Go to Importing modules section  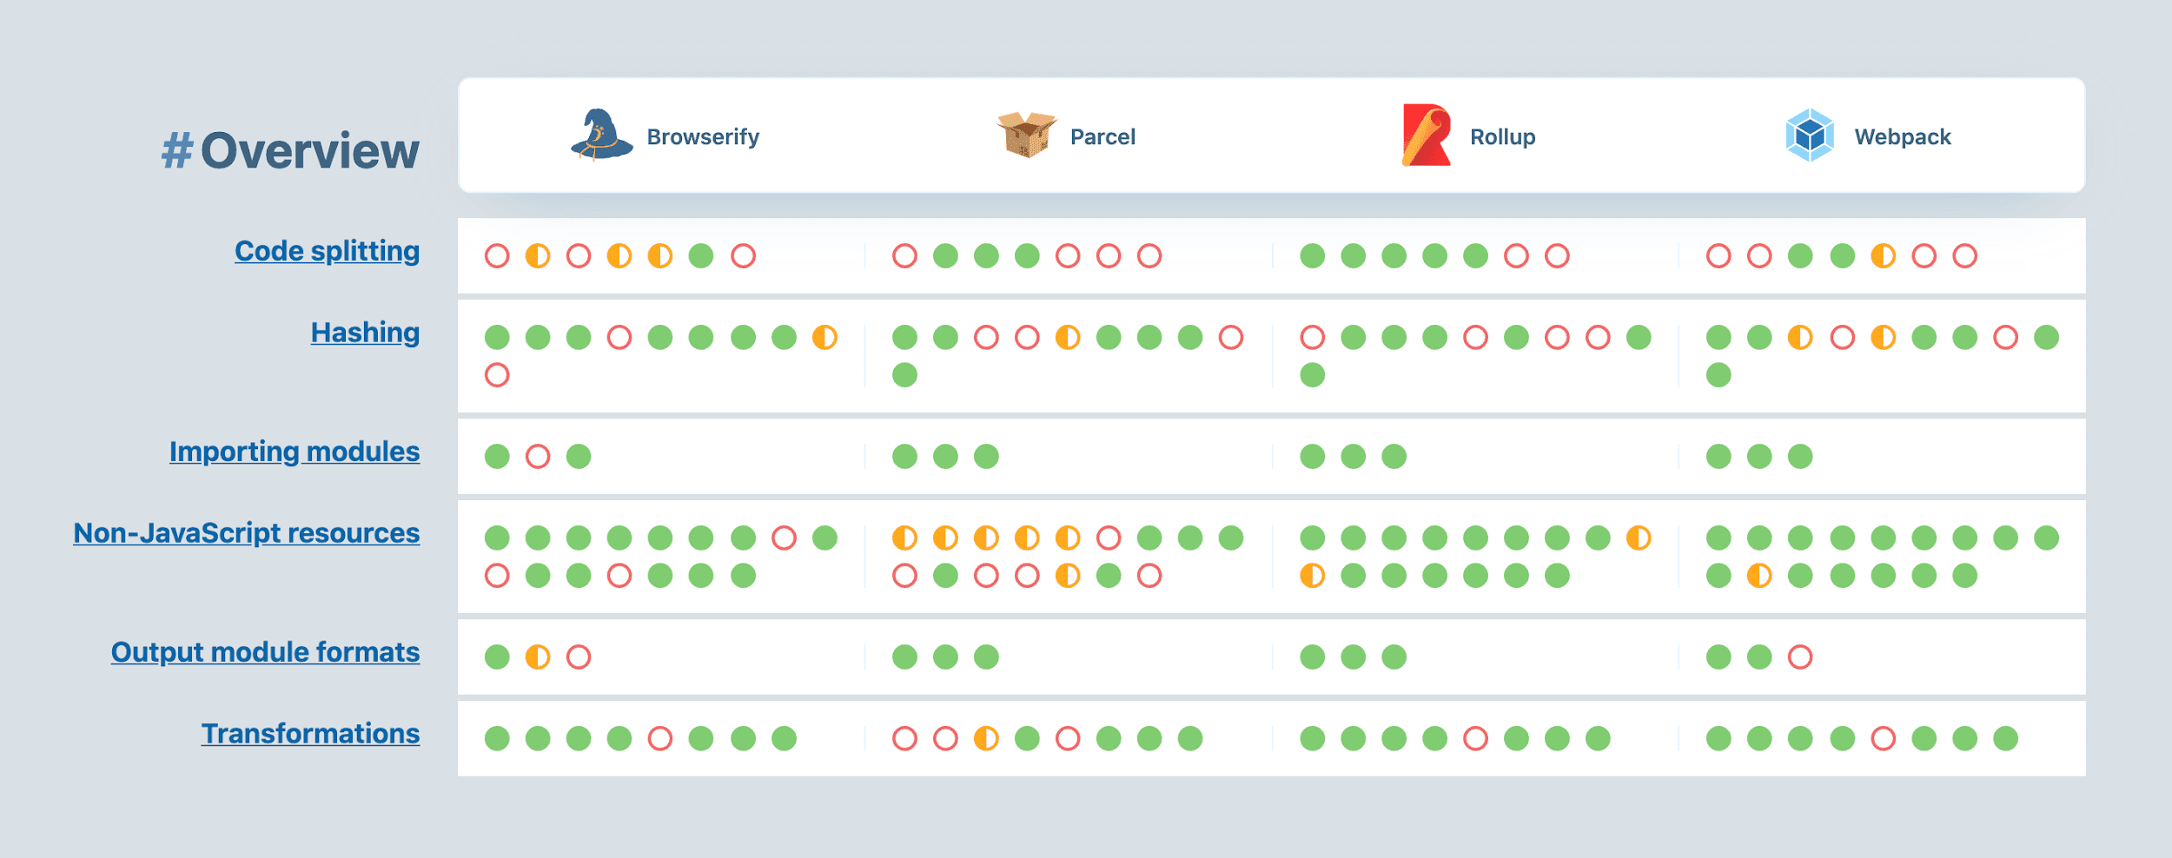[294, 452]
